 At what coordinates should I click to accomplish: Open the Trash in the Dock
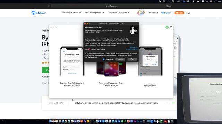[172, 121]
